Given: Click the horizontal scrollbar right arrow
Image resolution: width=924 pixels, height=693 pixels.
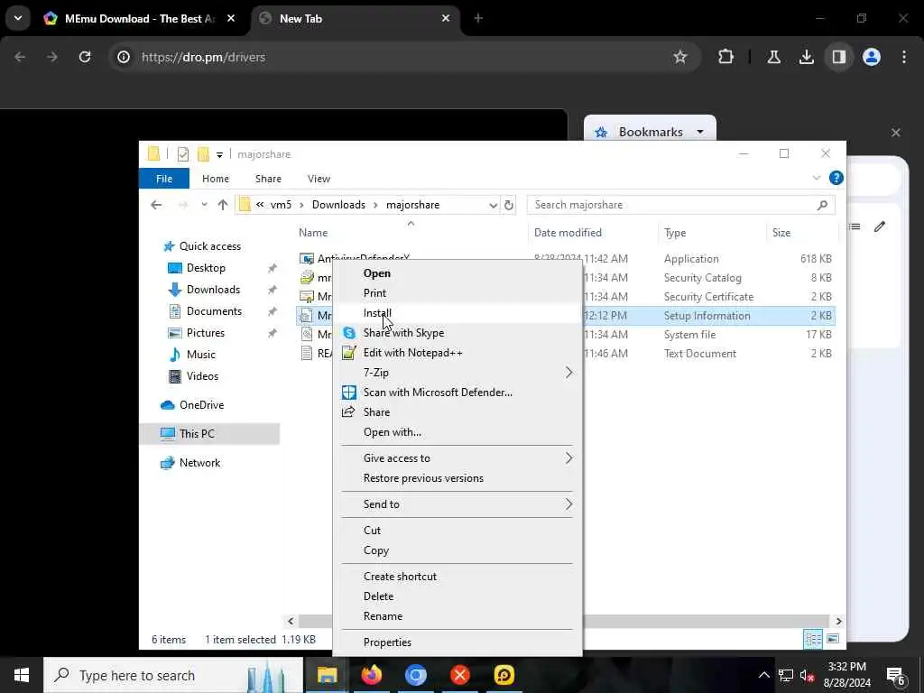Looking at the screenshot, I should 838,621.
